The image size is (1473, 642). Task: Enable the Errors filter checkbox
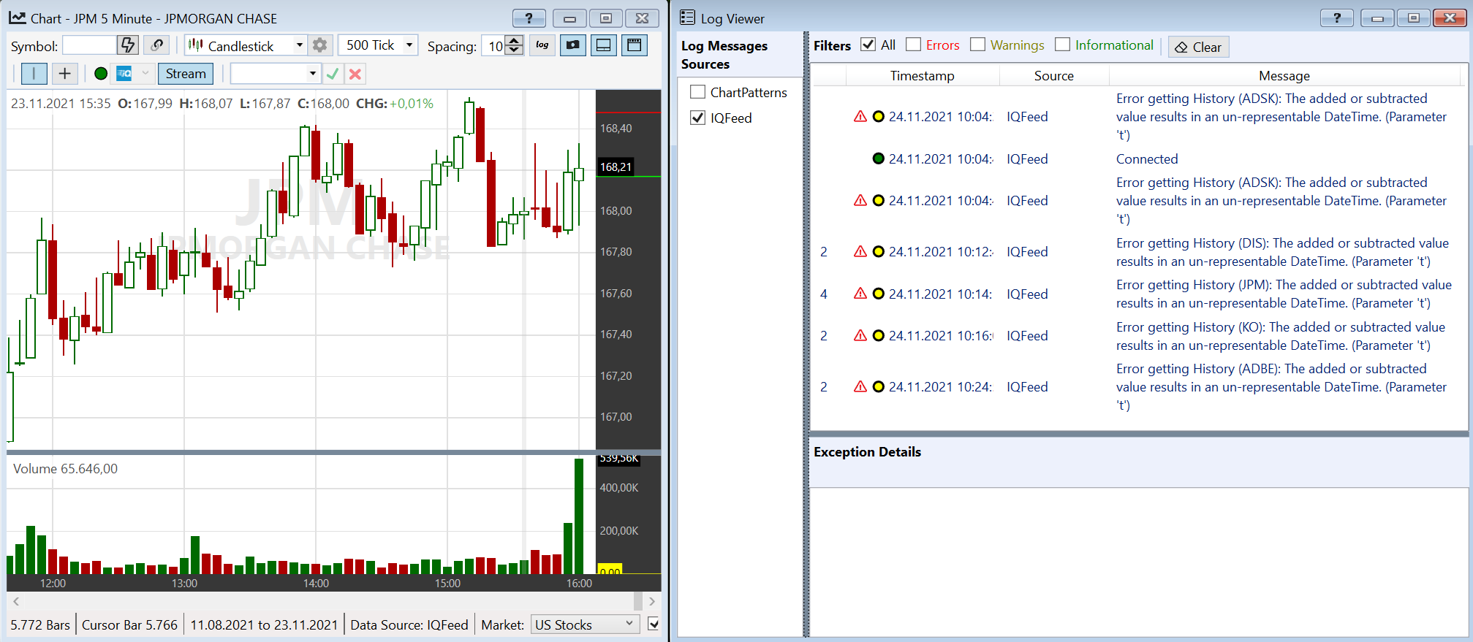[x=913, y=45]
